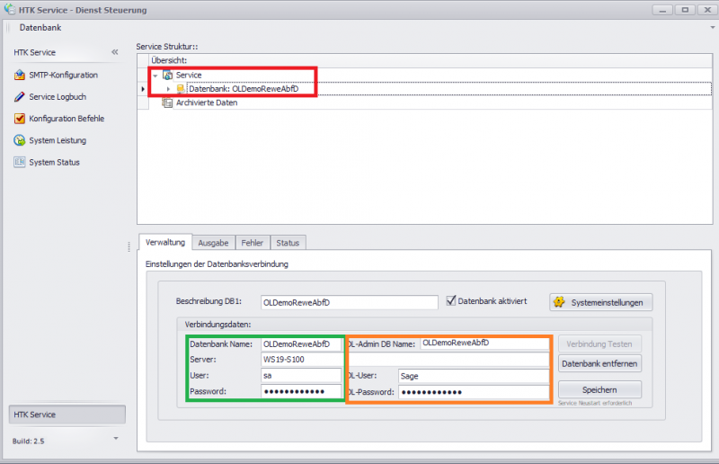Screen dimensions: 719x464
Task: Click the Konfiguration Befehle checkmark icon
Action: point(20,119)
